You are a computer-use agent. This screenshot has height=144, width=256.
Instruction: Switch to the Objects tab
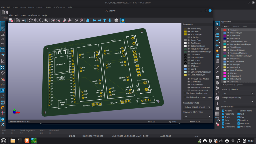click(x=236, y=26)
